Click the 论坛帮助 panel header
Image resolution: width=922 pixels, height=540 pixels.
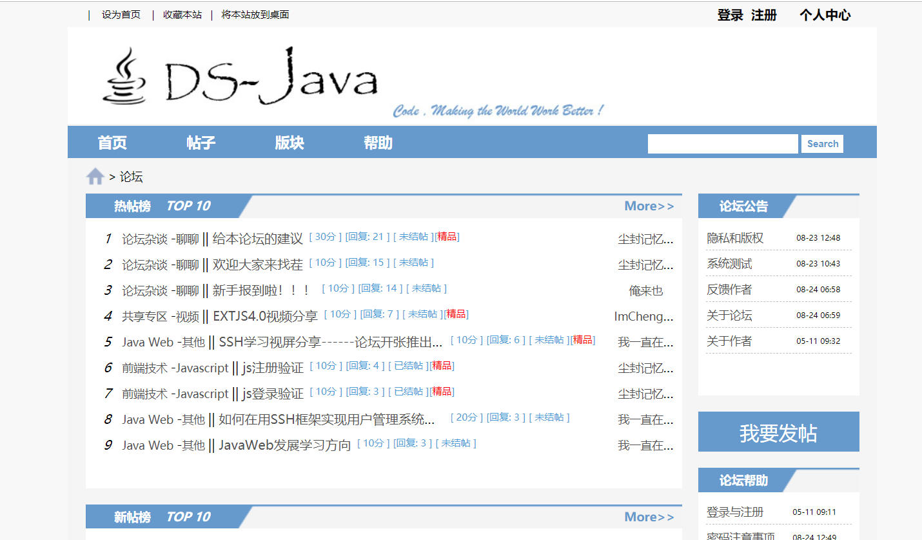743,481
